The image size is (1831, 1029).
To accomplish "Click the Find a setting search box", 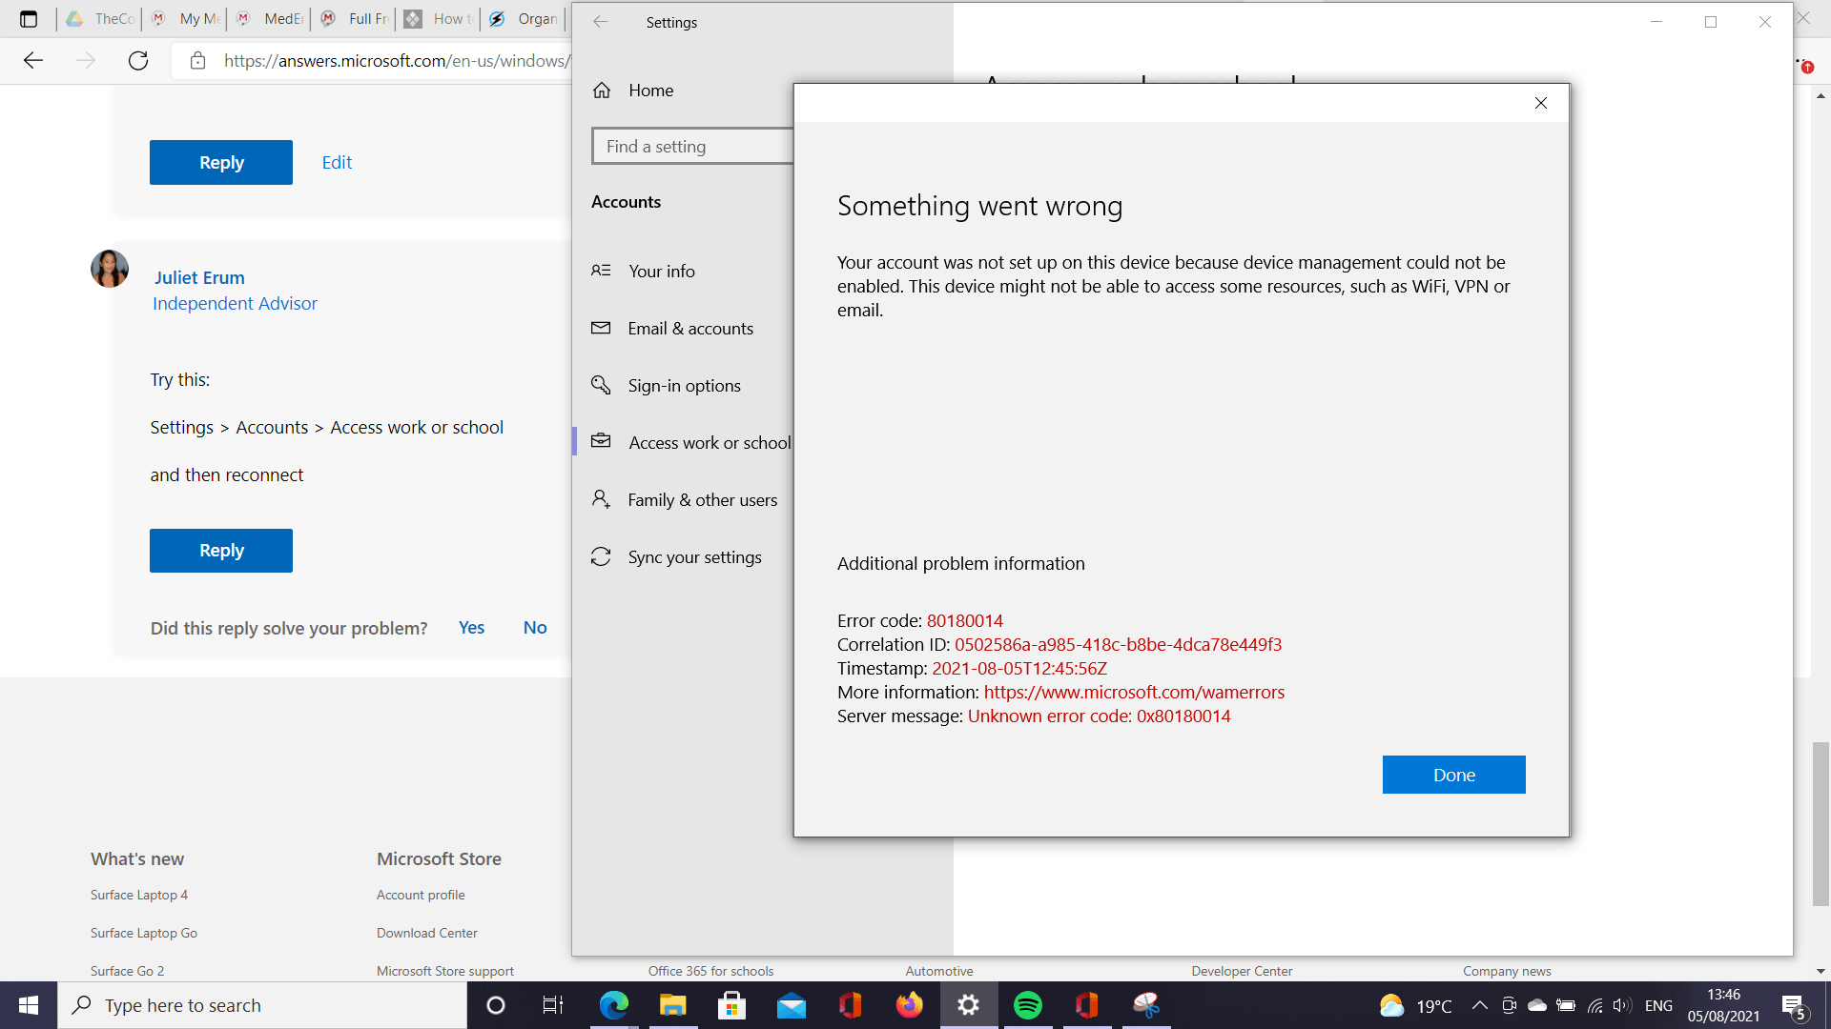I will pos(692,147).
